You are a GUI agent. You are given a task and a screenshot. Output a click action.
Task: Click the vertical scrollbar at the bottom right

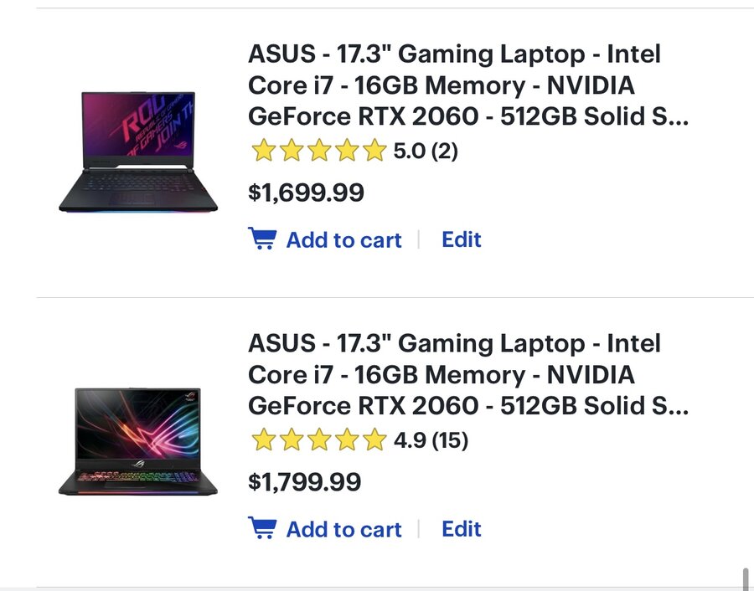745,578
